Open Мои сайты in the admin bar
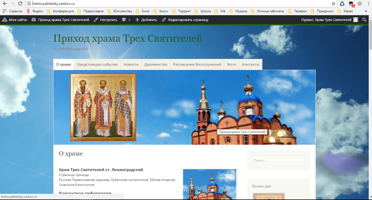 [x=14, y=20]
